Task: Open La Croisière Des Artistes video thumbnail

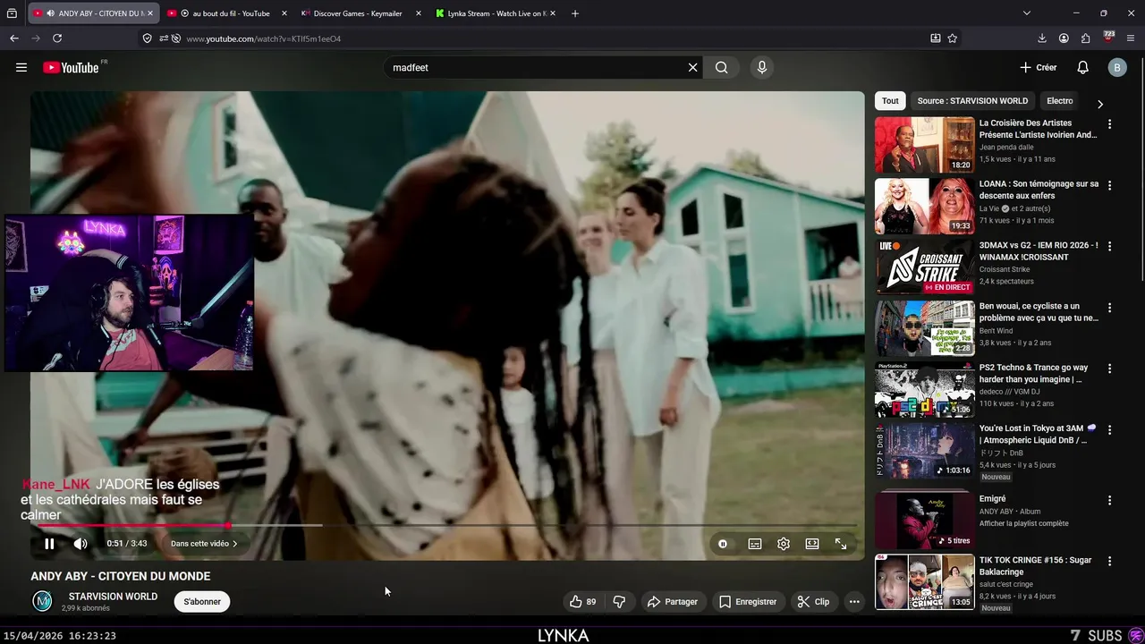Action: 925,144
